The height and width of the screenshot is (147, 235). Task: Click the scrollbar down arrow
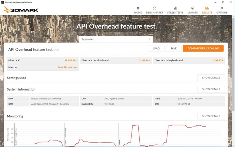(x=233, y=145)
